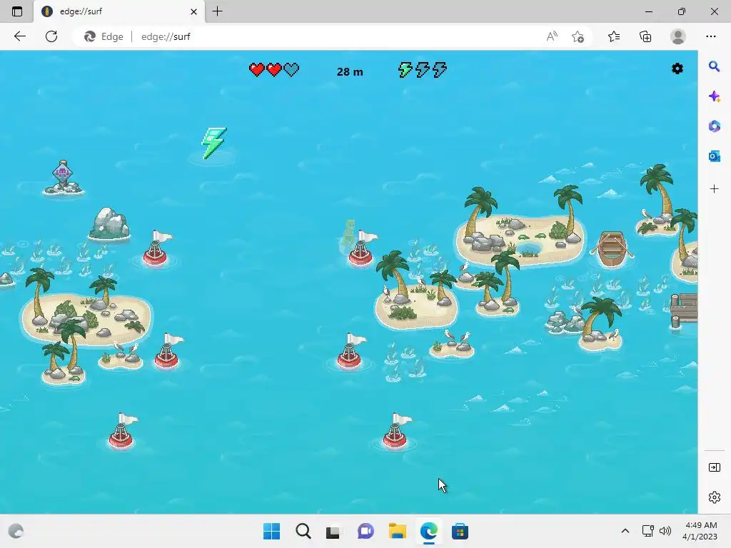Refresh the edge://surf page
Screen dimensions: 731x548
click(51, 36)
